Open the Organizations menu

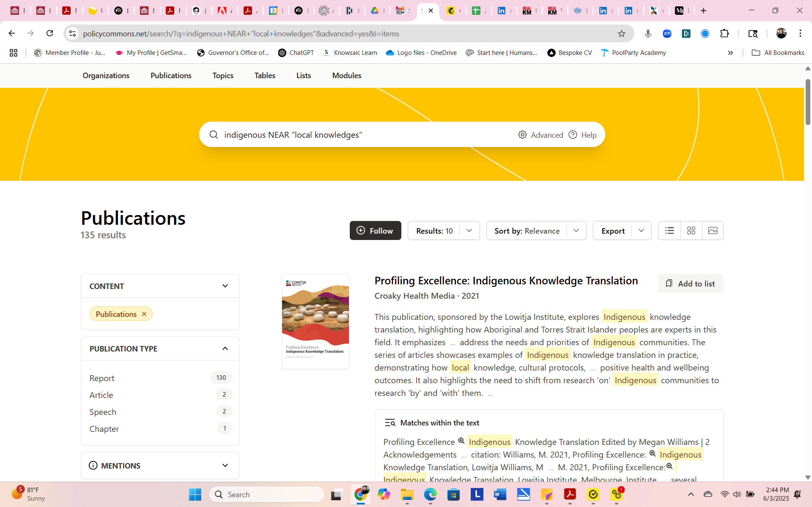pos(106,76)
